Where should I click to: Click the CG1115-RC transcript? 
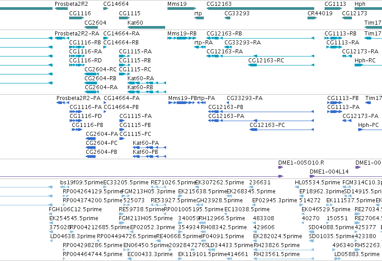pyautogui.click(x=124, y=74)
